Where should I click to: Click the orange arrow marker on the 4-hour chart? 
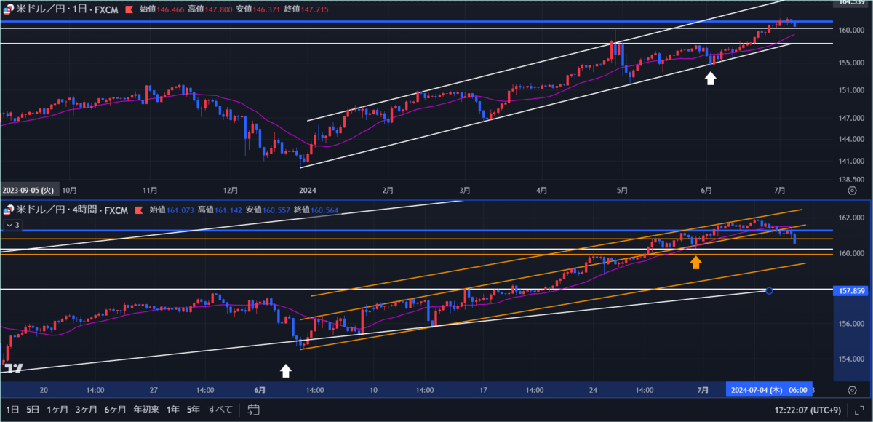click(x=695, y=262)
